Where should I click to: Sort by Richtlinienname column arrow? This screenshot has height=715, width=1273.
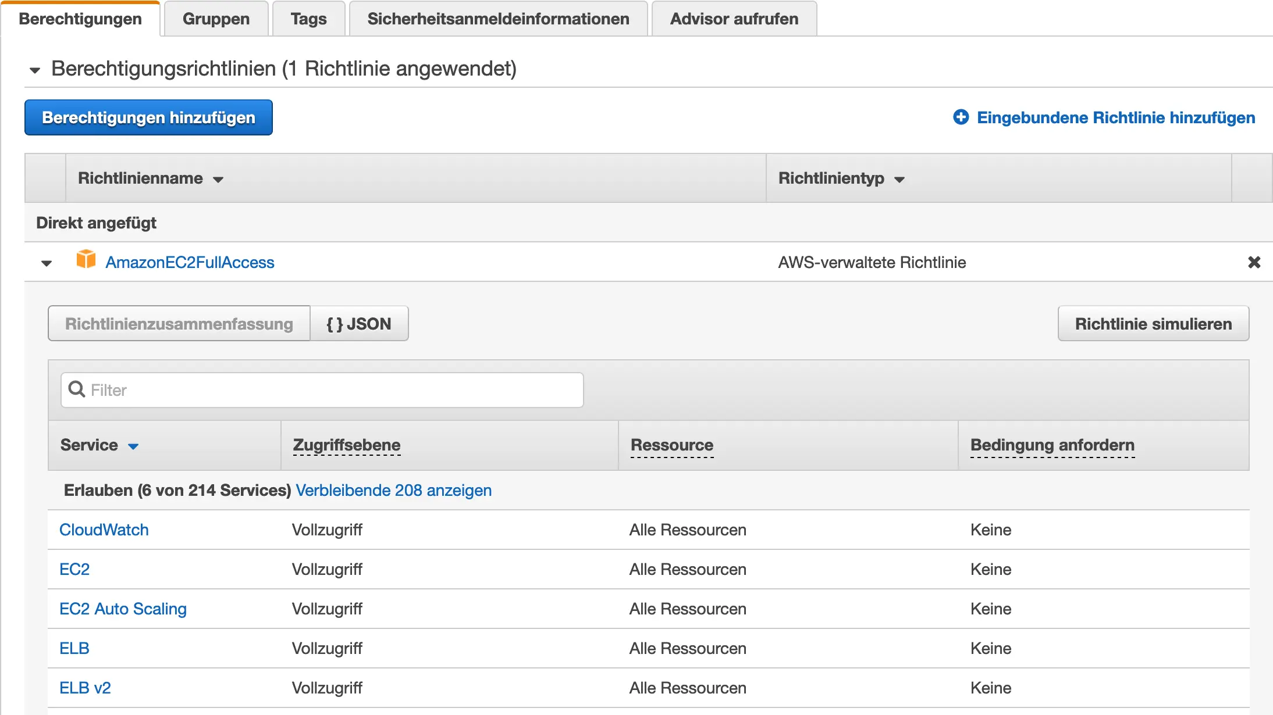[218, 180]
